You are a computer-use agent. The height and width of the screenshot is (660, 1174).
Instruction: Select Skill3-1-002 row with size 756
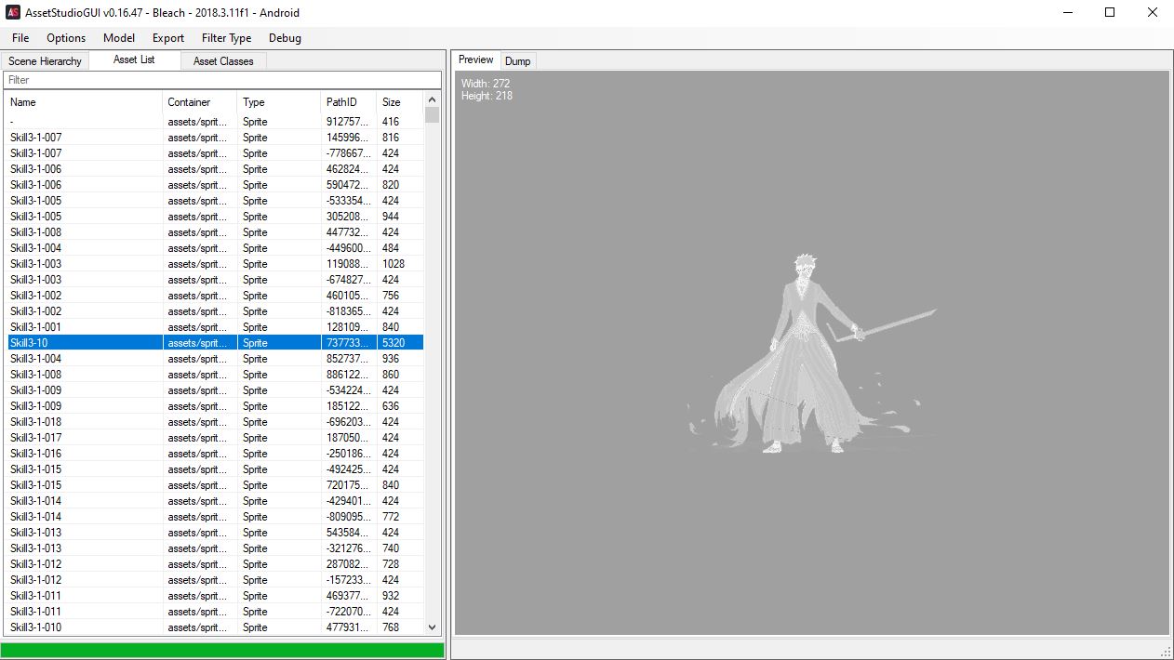[215, 296]
